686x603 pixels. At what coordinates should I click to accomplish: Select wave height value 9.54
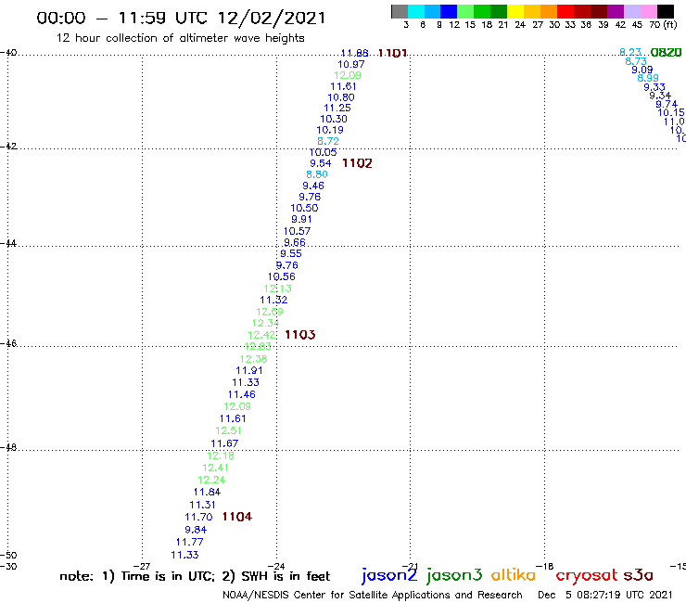(x=321, y=163)
